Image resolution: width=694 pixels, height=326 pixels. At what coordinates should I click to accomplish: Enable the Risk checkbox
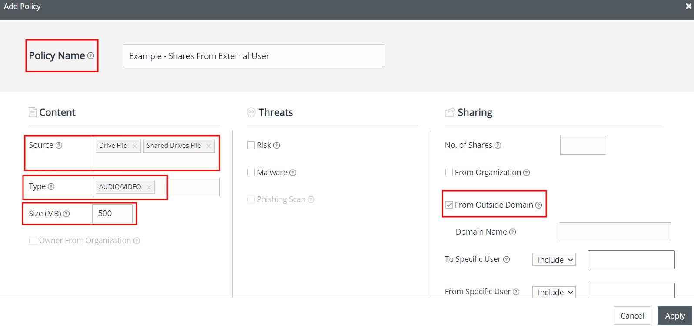251,146
